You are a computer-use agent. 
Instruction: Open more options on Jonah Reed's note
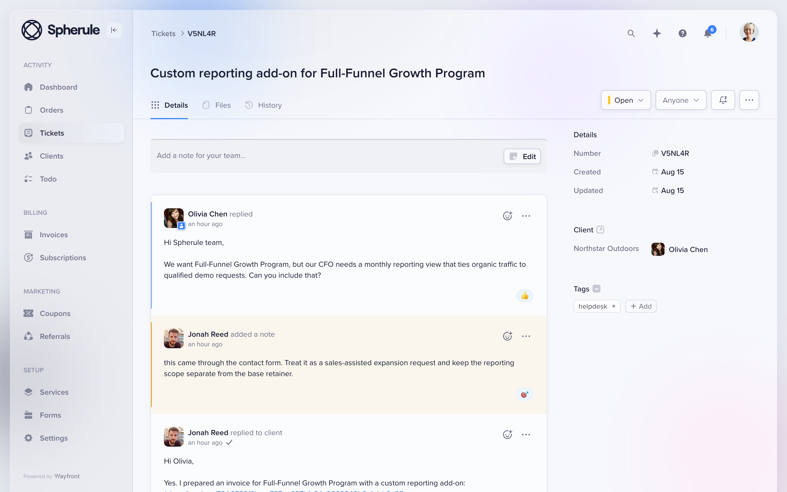click(526, 336)
